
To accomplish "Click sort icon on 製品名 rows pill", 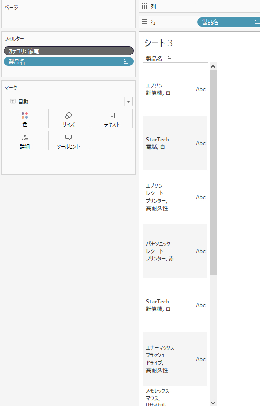I will [257, 22].
